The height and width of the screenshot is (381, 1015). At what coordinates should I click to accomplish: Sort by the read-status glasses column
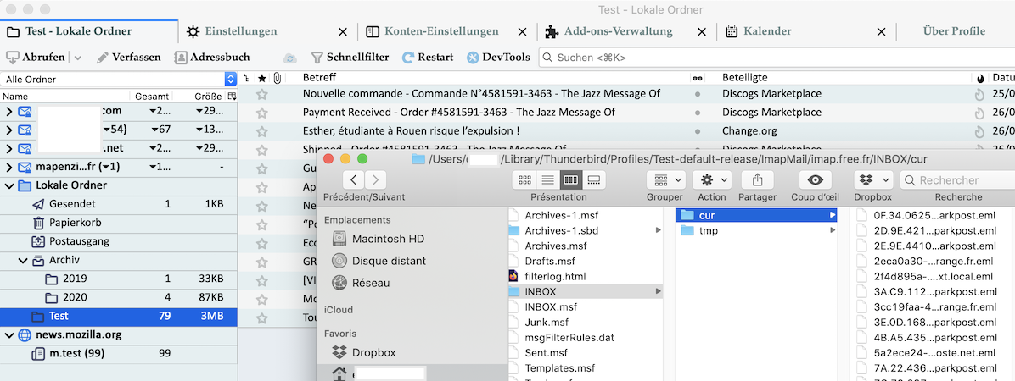[697, 78]
